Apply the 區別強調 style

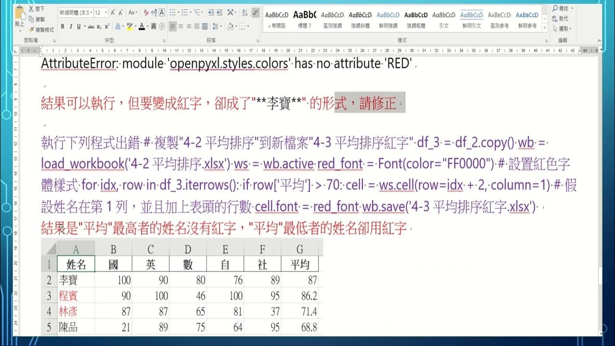(332, 20)
